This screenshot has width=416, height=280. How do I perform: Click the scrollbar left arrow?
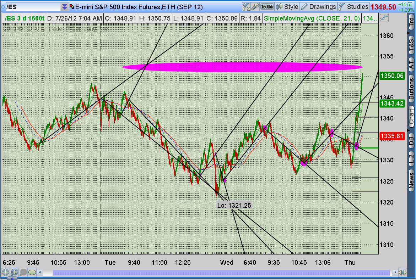[40, 272]
